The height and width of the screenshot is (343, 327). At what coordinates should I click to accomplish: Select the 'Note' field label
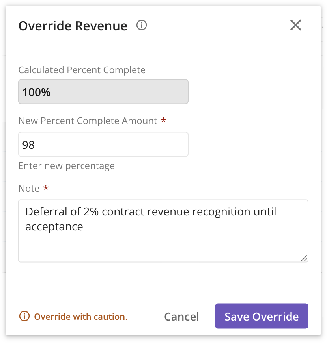tap(29, 188)
